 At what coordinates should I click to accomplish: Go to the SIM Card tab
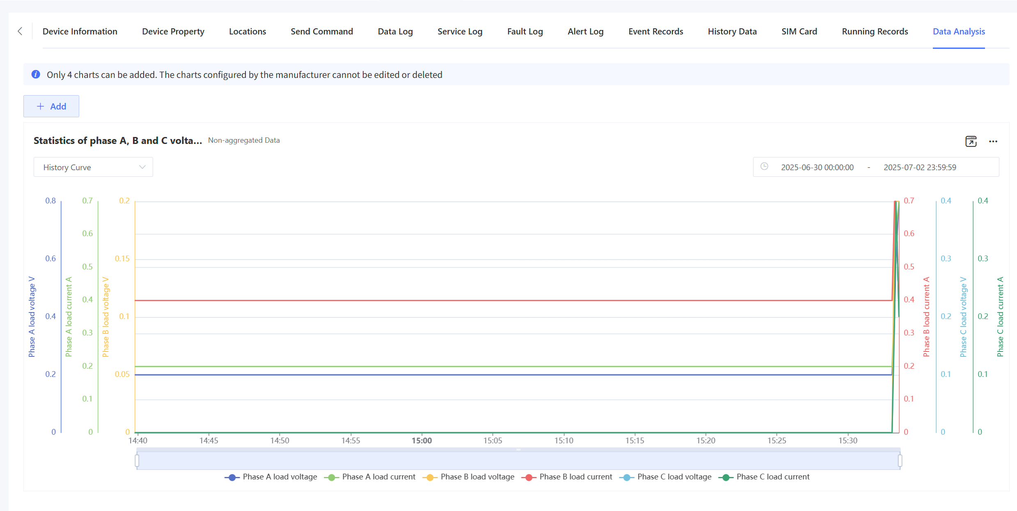[x=799, y=32]
